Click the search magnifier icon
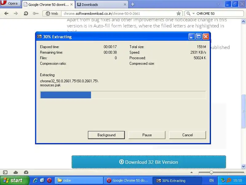246x185 pixels. [188, 14]
